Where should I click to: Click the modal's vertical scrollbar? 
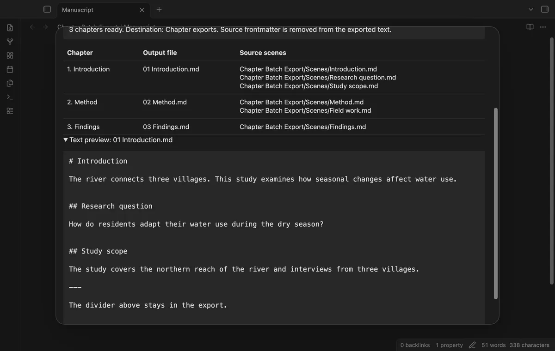coord(496,203)
